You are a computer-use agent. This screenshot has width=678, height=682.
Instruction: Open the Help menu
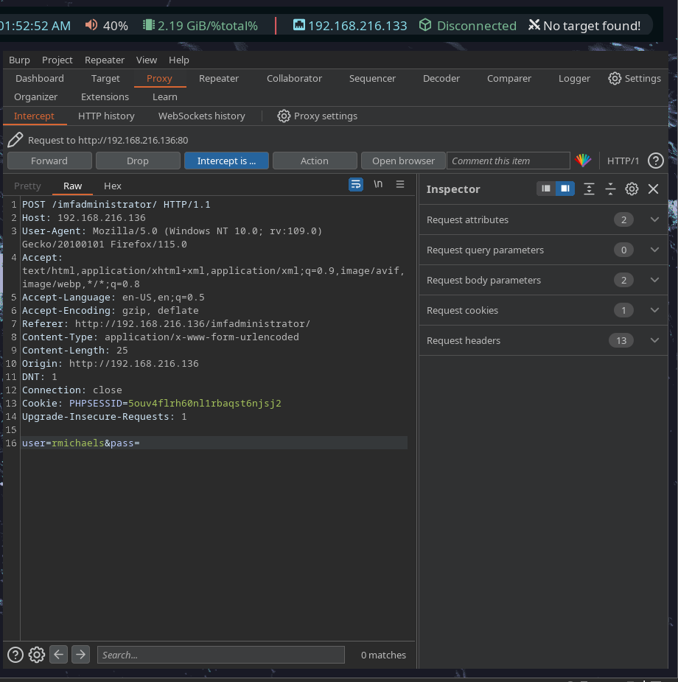point(179,60)
